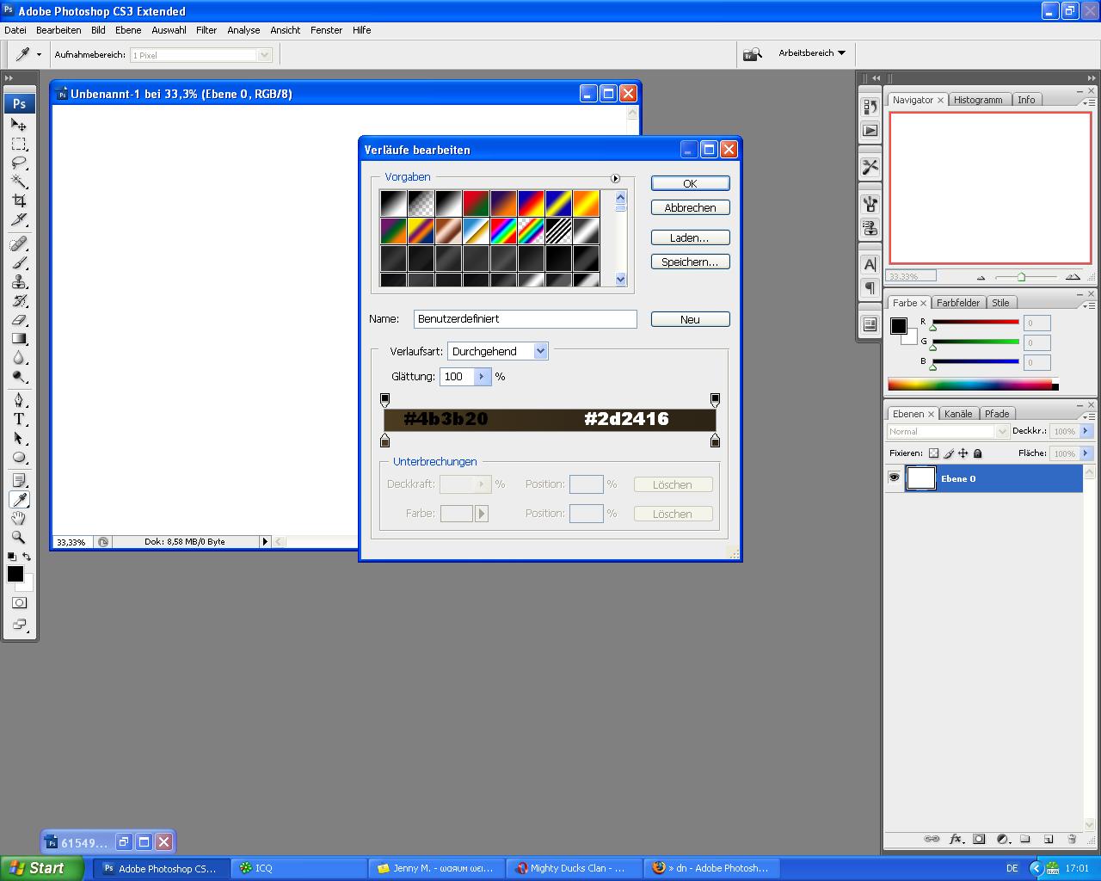Click the gradient Name text field
This screenshot has width=1101, height=881.
click(x=525, y=319)
